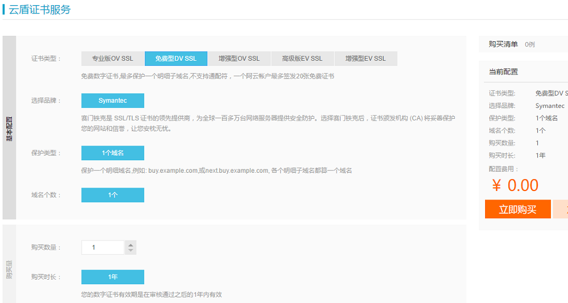Click the free certificate description text

[207, 77]
